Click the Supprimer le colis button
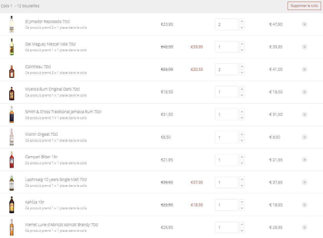 pos(304,6)
